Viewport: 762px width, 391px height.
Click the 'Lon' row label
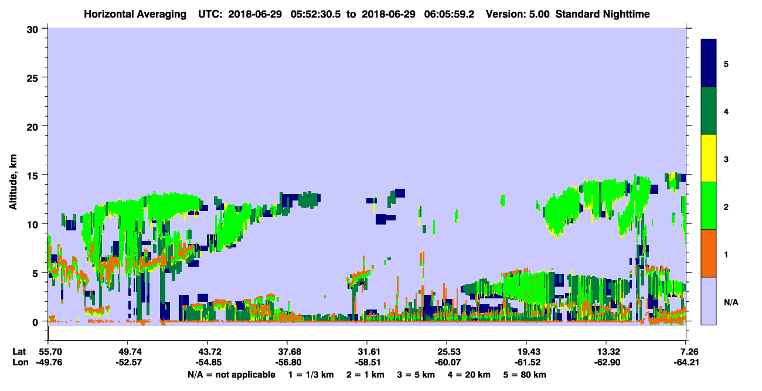20,363
